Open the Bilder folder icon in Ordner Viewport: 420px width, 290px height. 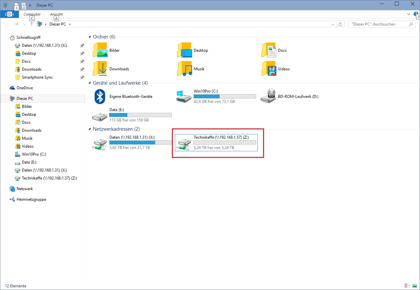[100, 50]
